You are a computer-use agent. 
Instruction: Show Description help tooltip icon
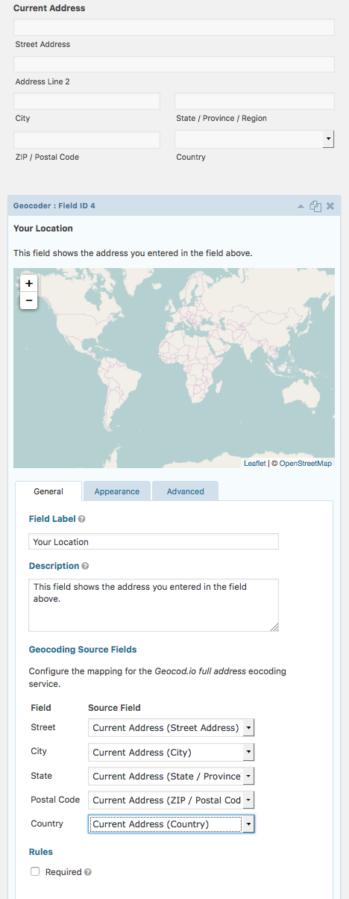(x=85, y=566)
